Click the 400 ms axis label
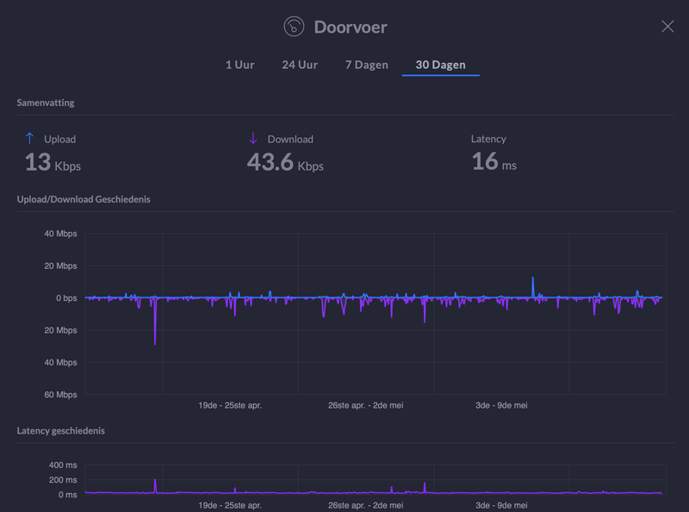 point(62,465)
